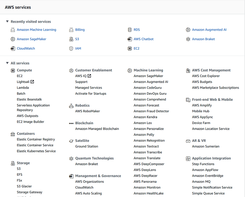Click the Quantum Technologies category icon
This screenshot has height=197, width=245.
pos(71,159)
